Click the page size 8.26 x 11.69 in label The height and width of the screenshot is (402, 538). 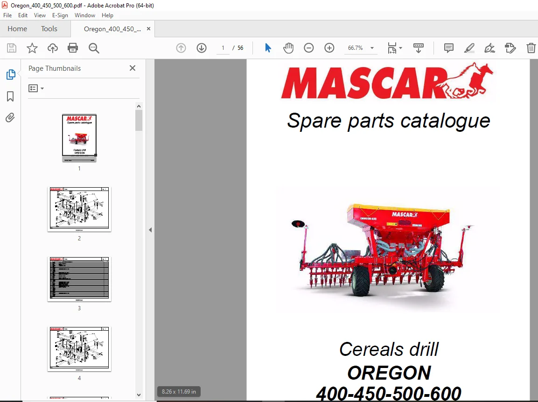pos(179,391)
